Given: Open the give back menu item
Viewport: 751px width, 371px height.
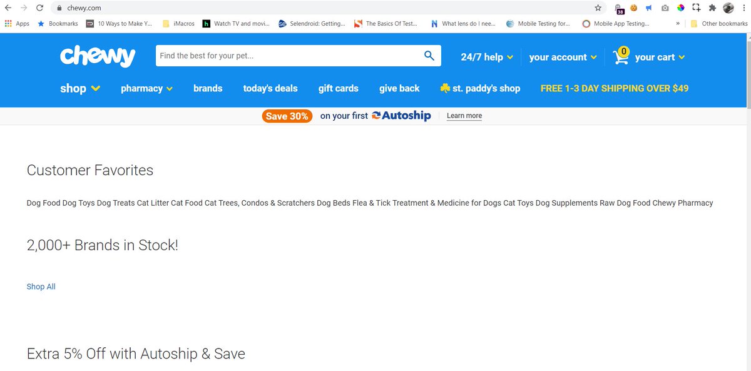Looking at the screenshot, I should click(x=399, y=88).
